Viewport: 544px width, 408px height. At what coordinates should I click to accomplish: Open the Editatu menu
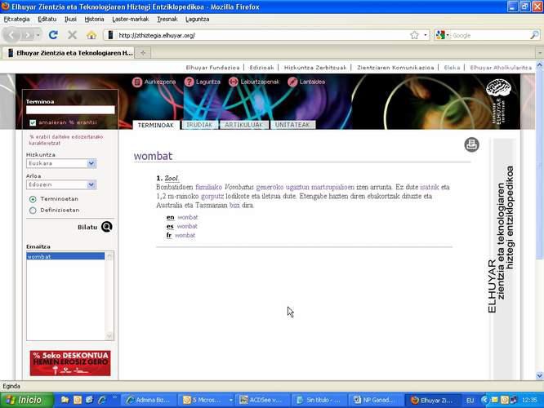click(47, 19)
